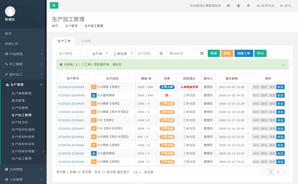Click the 管理员 avatar picture
This screenshot has height=184, width=298.
tap(10, 11)
